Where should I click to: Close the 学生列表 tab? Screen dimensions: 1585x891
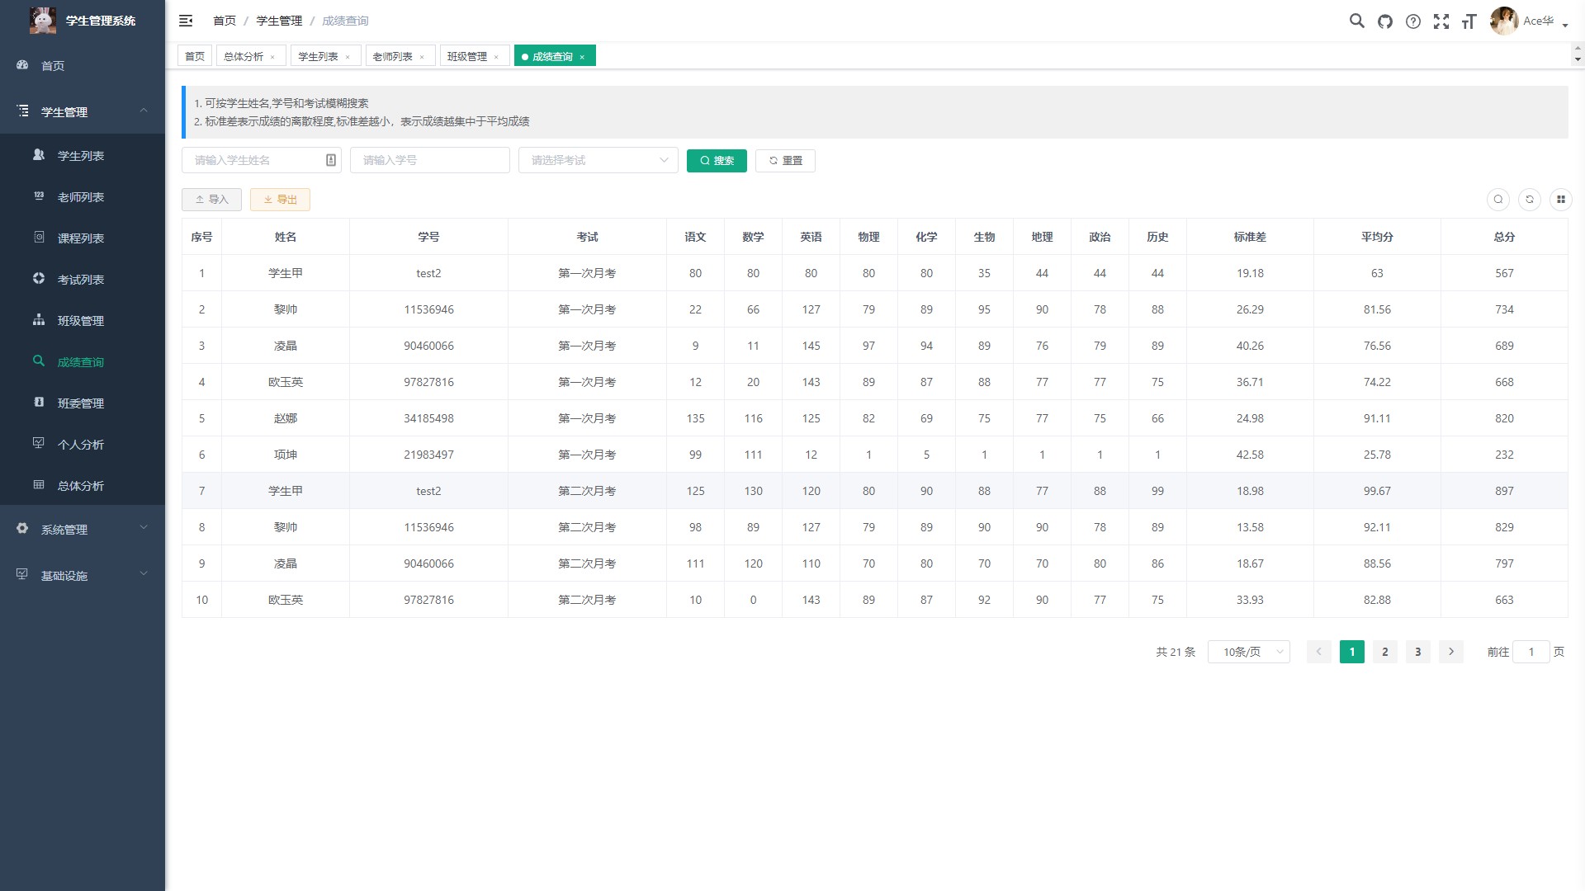[348, 57]
